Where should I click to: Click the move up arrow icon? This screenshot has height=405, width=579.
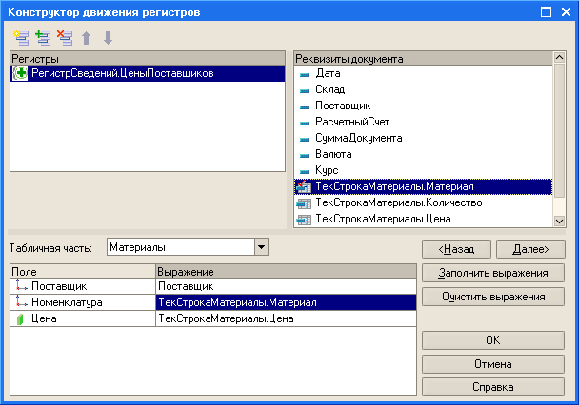(87, 38)
